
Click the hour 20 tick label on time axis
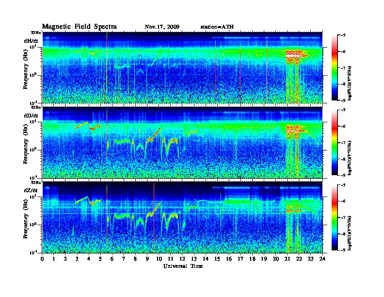[x=275, y=259]
